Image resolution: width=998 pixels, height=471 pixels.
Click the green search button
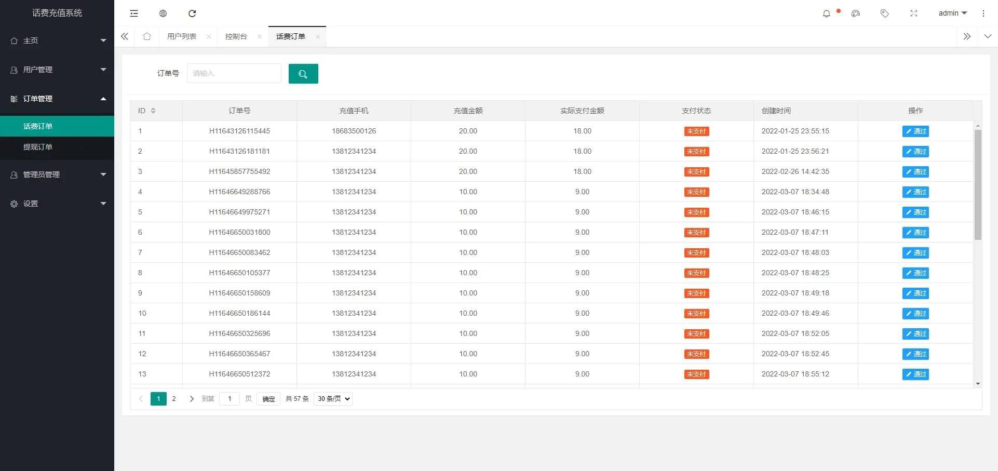pyautogui.click(x=303, y=74)
